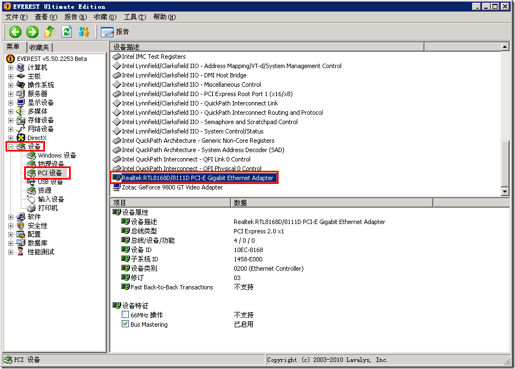Screen dimensions: 515x369
Task: Expand the 软件 tree node
Action: tap(11, 217)
